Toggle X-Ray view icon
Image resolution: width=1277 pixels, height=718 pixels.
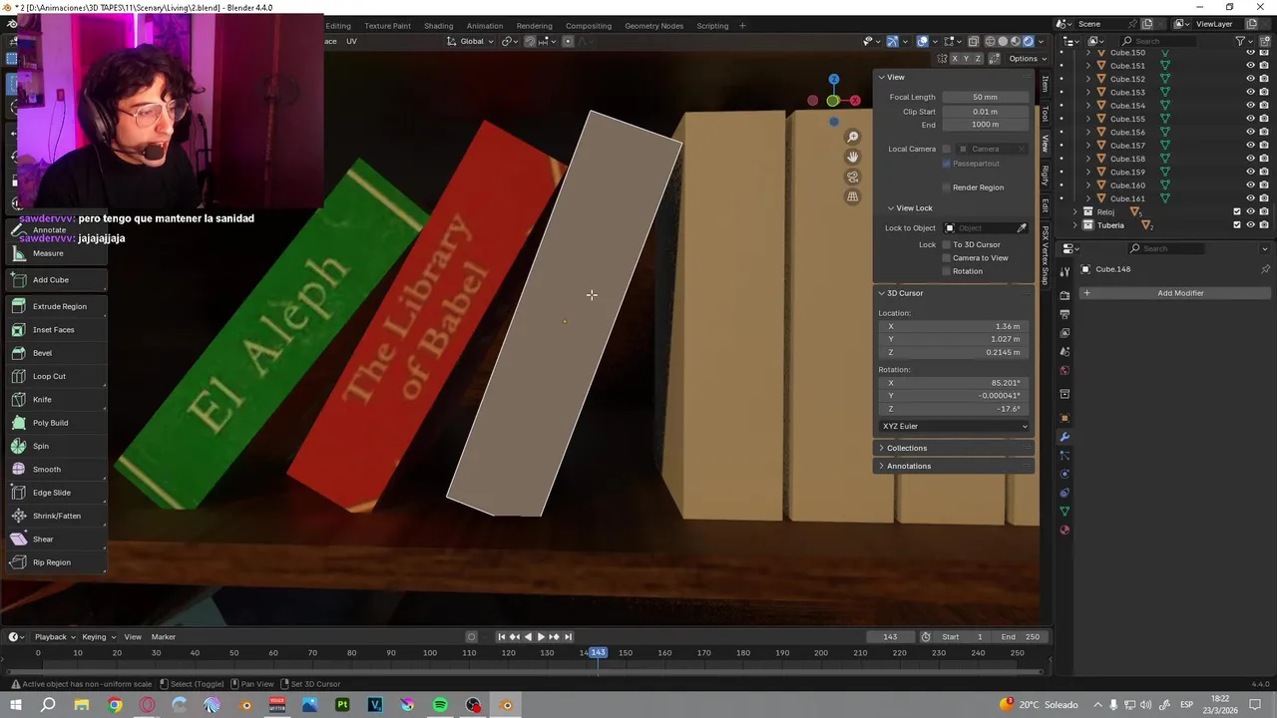[x=973, y=41]
